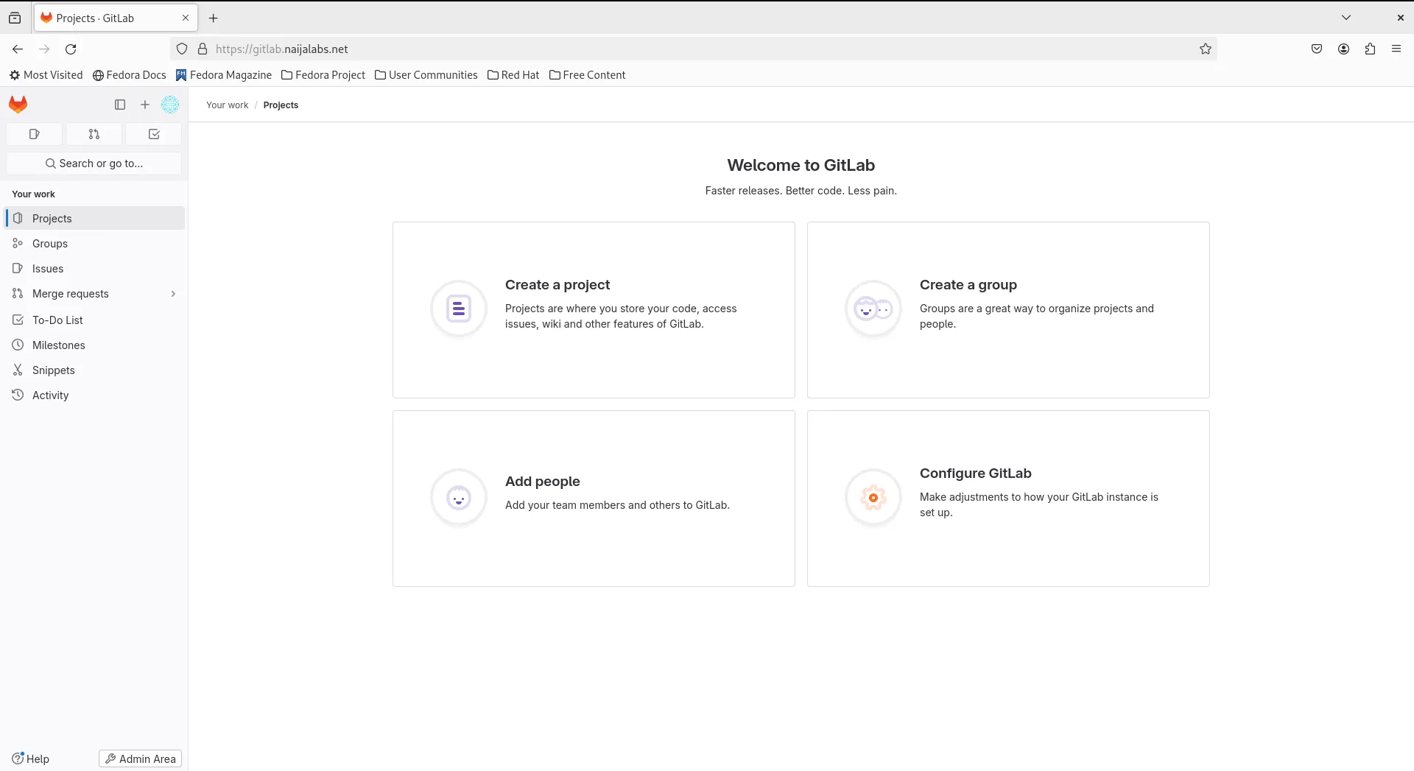Open the create new plus menu
This screenshot has height=771, width=1414.
(145, 105)
